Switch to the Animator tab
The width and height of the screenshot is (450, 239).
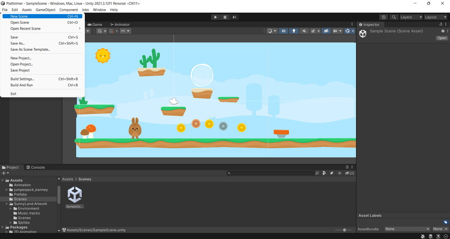[x=120, y=24]
